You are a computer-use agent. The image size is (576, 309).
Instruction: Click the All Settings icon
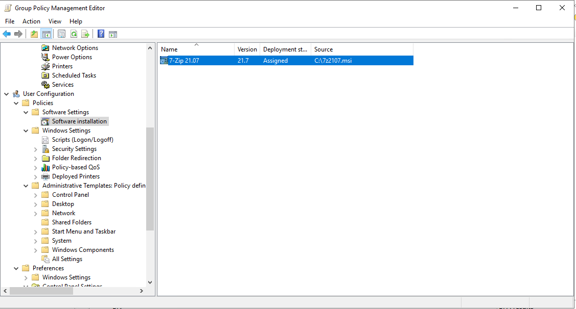pyautogui.click(x=45, y=259)
